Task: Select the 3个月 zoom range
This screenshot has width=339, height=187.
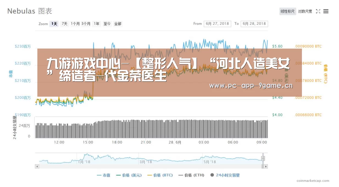Action: pyautogui.click(x=86, y=24)
